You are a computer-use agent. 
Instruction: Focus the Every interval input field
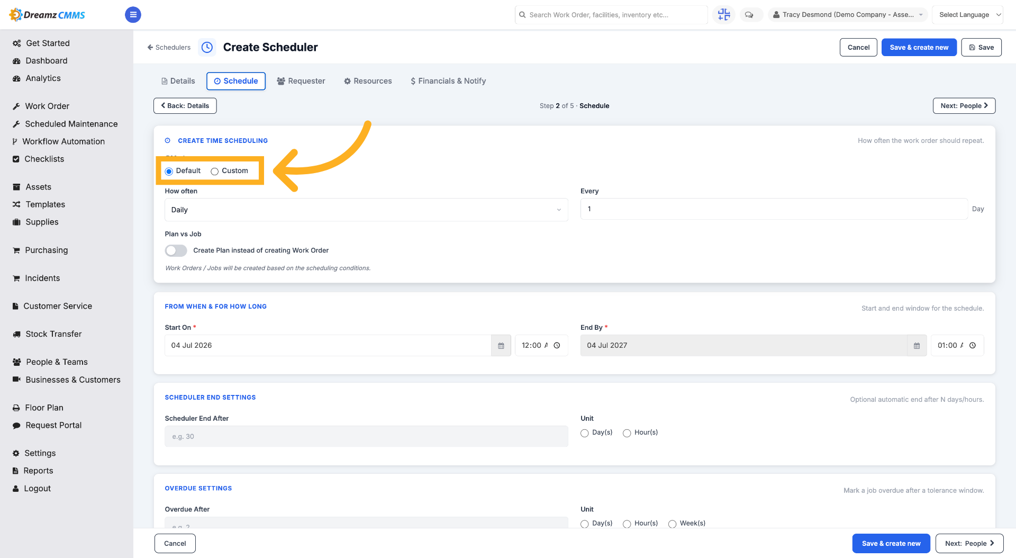tap(774, 209)
